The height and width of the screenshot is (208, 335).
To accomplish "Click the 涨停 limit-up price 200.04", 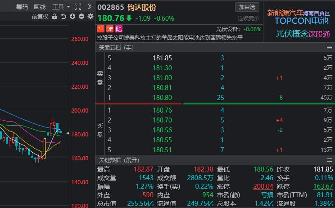I will point(263,186).
